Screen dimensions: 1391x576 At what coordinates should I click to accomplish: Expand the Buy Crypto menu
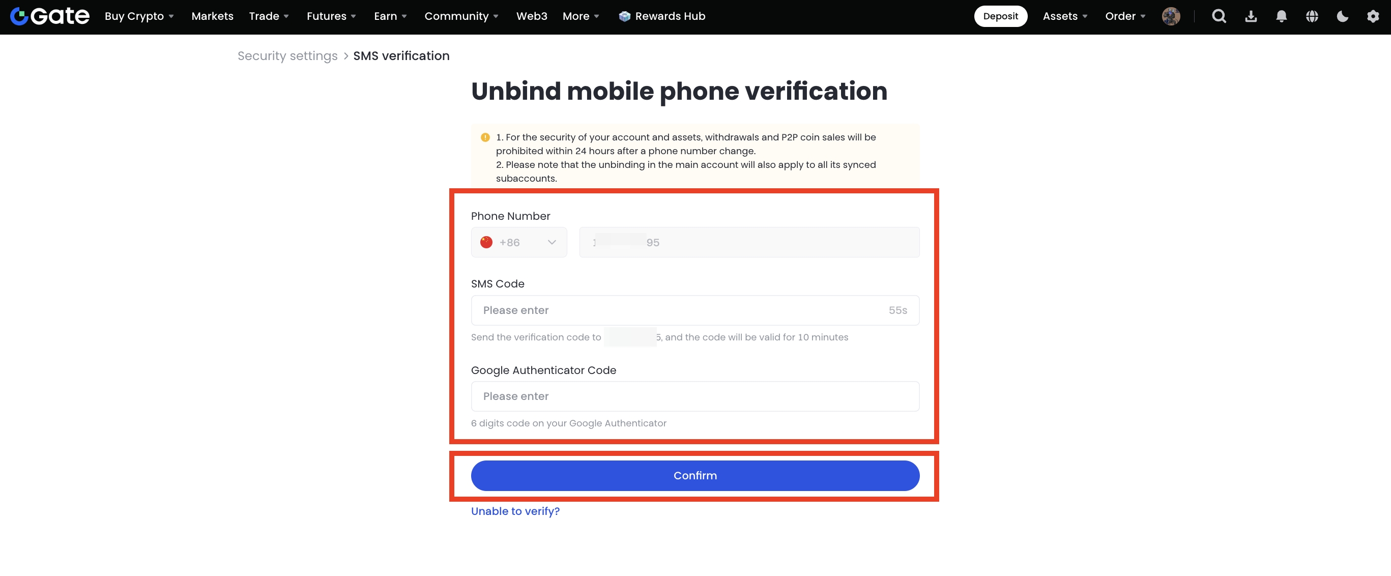(x=139, y=16)
